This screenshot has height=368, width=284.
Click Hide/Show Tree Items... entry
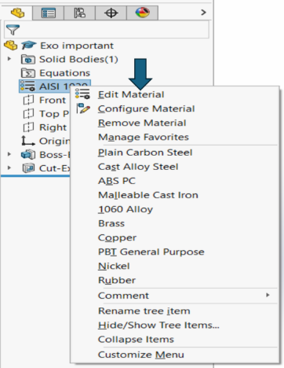point(158,326)
